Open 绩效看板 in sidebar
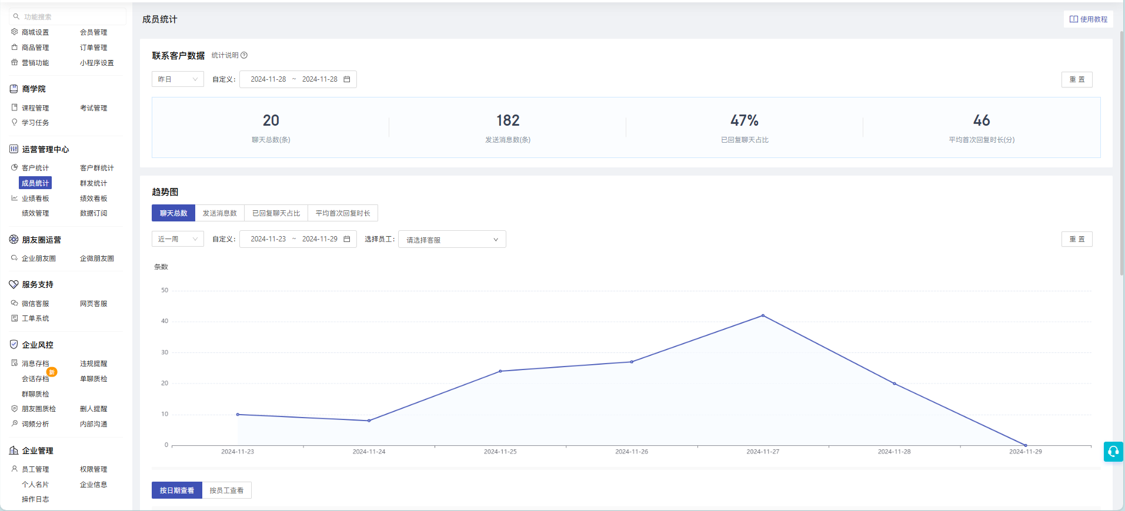 [94, 199]
